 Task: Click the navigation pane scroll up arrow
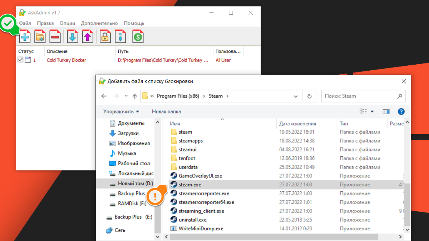tap(158, 122)
